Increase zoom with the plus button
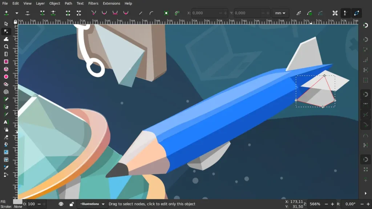 click(x=332, y=204)
